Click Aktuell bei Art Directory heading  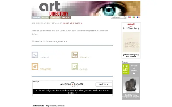(131, 27)
